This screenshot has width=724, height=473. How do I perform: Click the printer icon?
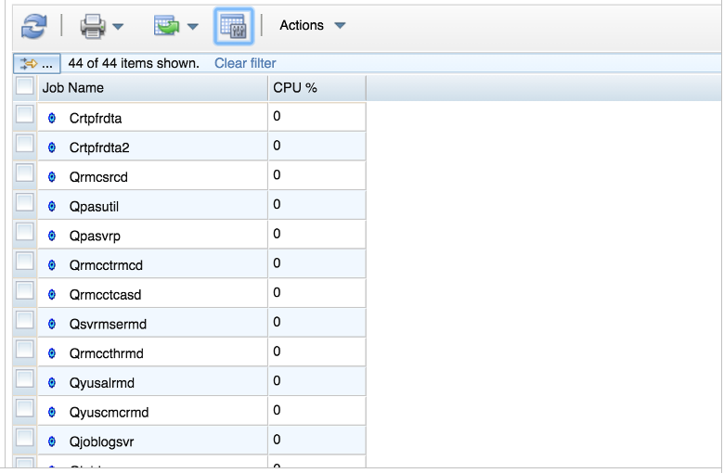click(93, 26)
